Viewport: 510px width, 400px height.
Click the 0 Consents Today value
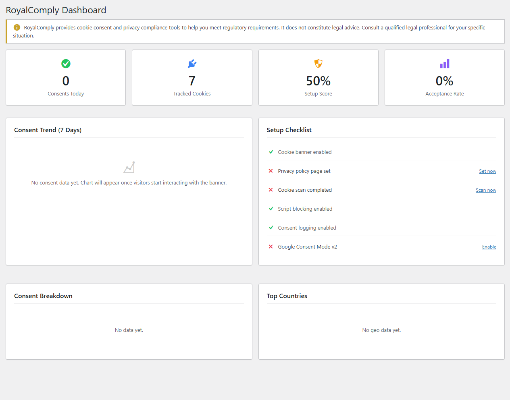(x=66, y=81)
